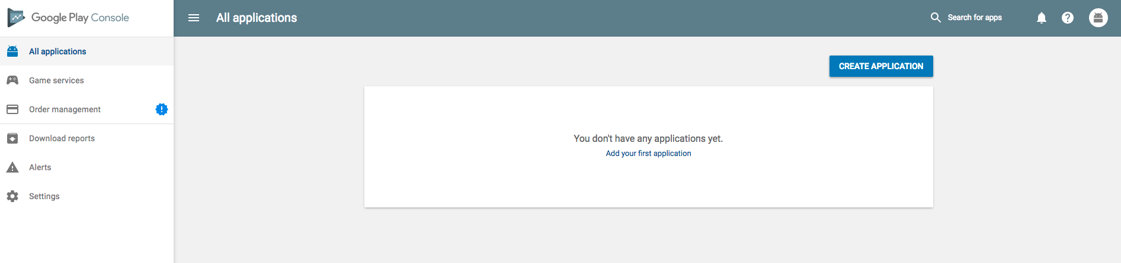Image resolution: width=1121 pixels, height=263 pixels.
Task: Click the Google Play Console logo
Action: pyautogui.click(x=68, y=18)
